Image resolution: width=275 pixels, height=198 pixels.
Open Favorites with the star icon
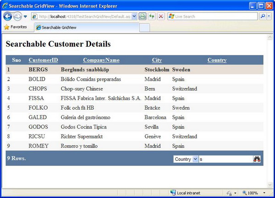coord(7,27)
